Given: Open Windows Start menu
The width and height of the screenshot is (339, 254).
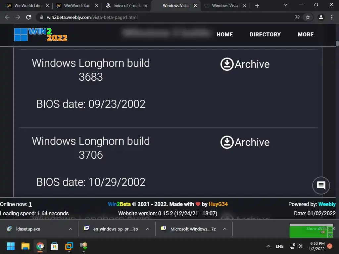Looking at the screenshot, I should click(11, 246).
